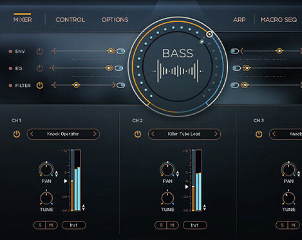302x240 pixels.
Task: Toggle the FILTER power icon
Action: pos(40,86)
